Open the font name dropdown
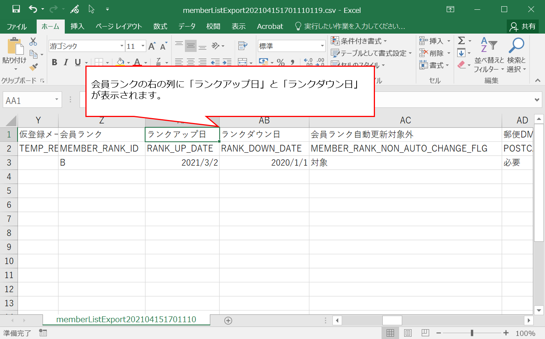This screenshot has width=545, height=339. 122,46
